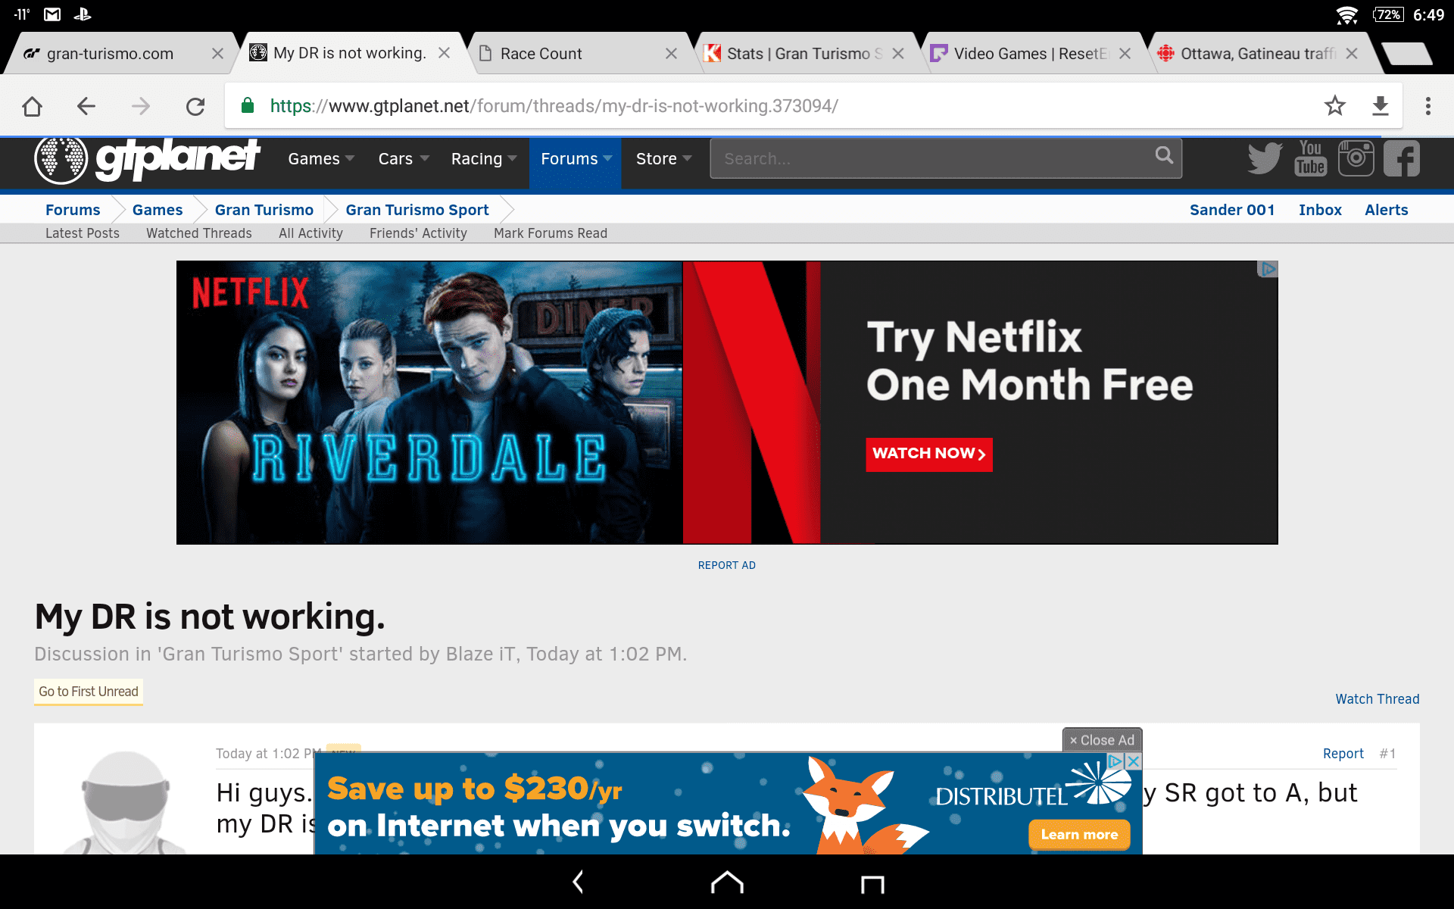Click the Forums breadcrumb link
Image resolution: width=1454 pixels, height=909 pixels.
pos(73,210)
